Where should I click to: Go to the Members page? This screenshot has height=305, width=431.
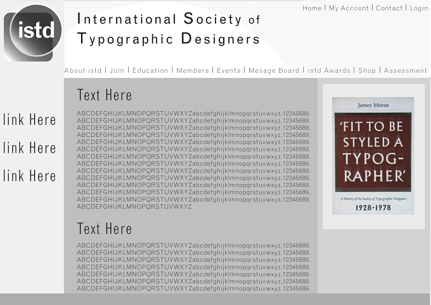click(x=193, y=70)
